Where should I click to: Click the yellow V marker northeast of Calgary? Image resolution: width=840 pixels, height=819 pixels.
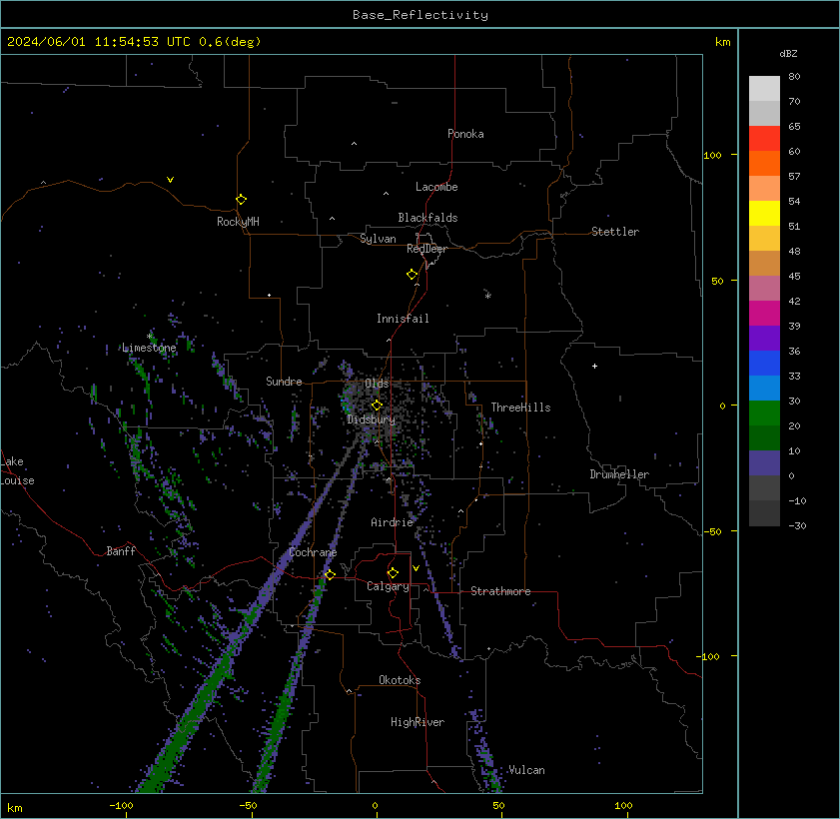(x=416, y=567)
